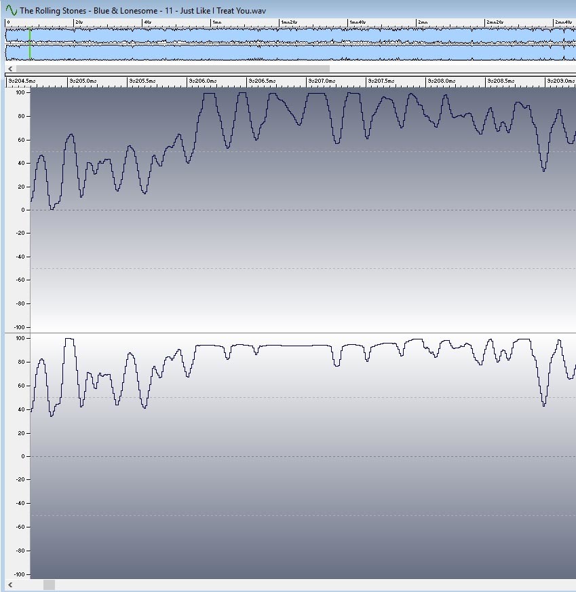Click 9s206.0ms on the time ruler

pos(203,81)
